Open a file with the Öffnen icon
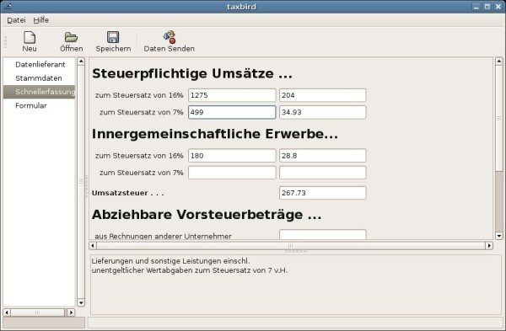 coord(71,37)
